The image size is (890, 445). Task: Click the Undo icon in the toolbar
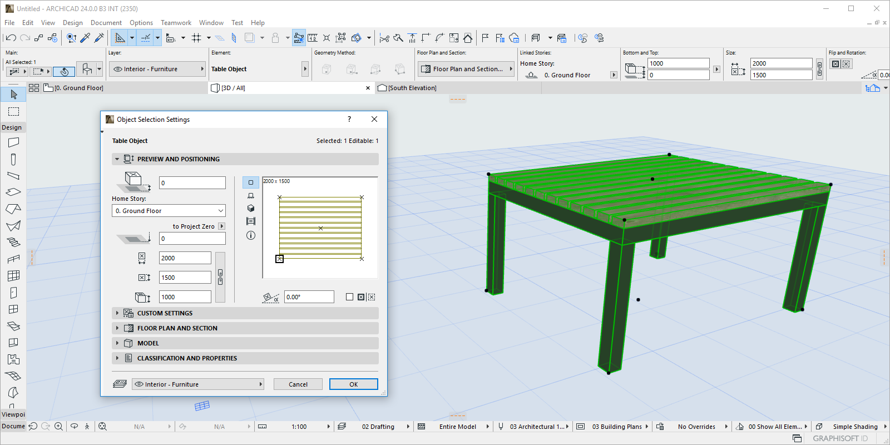(x=11, y=38)
